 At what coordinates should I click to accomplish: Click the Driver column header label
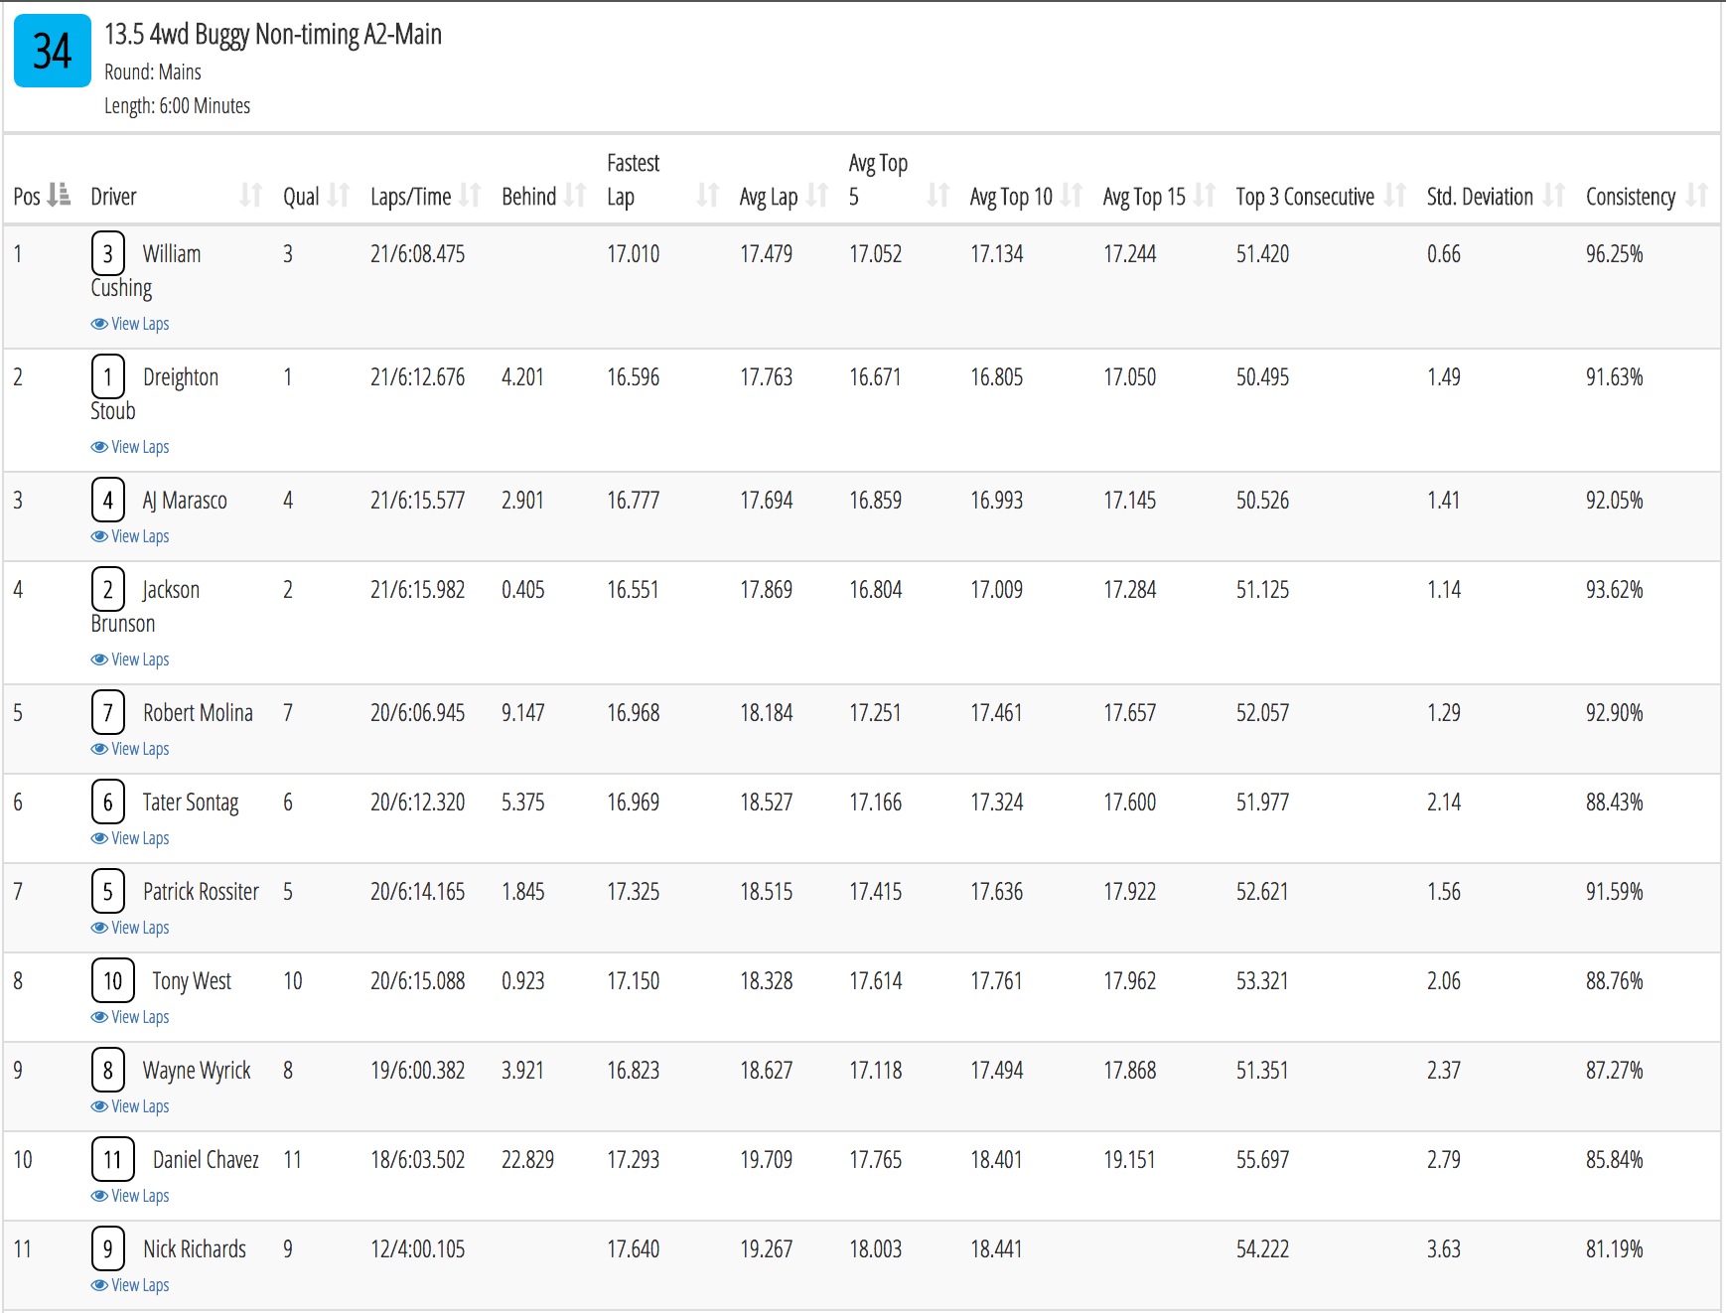click(113, 197)
